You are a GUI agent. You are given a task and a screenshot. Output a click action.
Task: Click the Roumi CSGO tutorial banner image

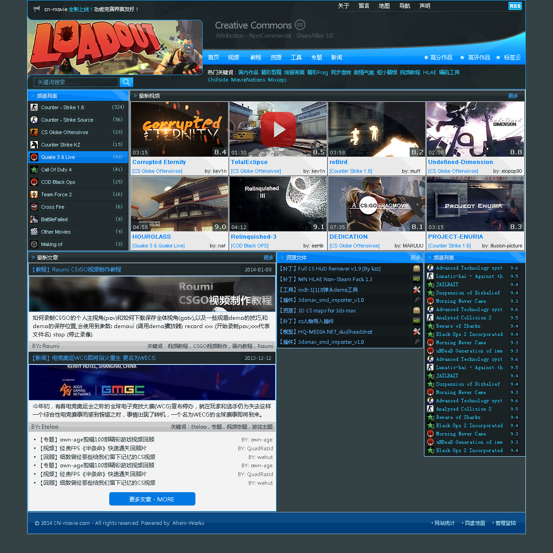pos(152,294)
